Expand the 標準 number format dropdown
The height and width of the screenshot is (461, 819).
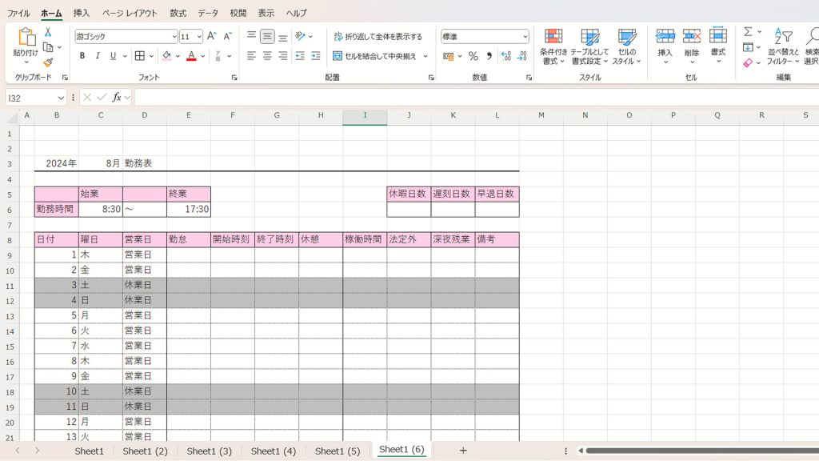pyautogui.click(x=525, y=37)
